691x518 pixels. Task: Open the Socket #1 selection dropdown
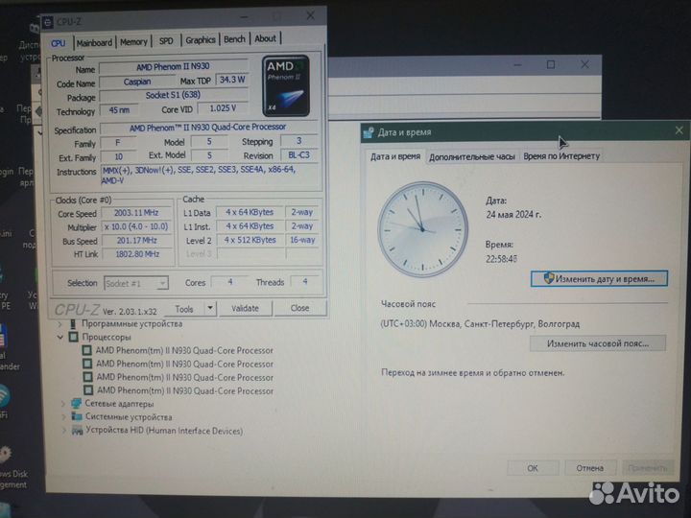[135, 283]
